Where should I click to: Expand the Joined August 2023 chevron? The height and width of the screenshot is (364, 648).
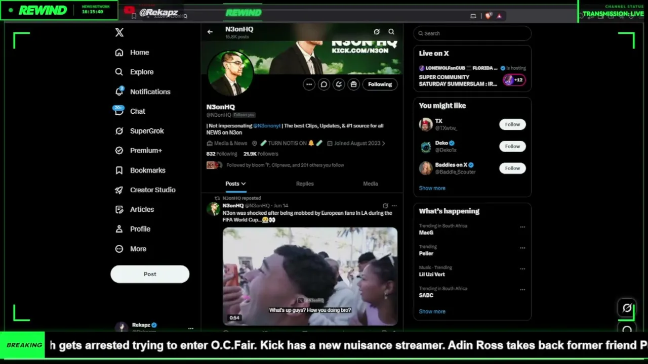click(383, 144)
